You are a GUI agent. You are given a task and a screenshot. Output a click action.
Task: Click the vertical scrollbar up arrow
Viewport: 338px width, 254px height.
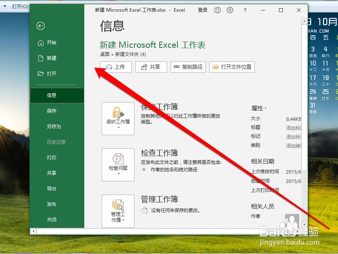tap(304, 21)
